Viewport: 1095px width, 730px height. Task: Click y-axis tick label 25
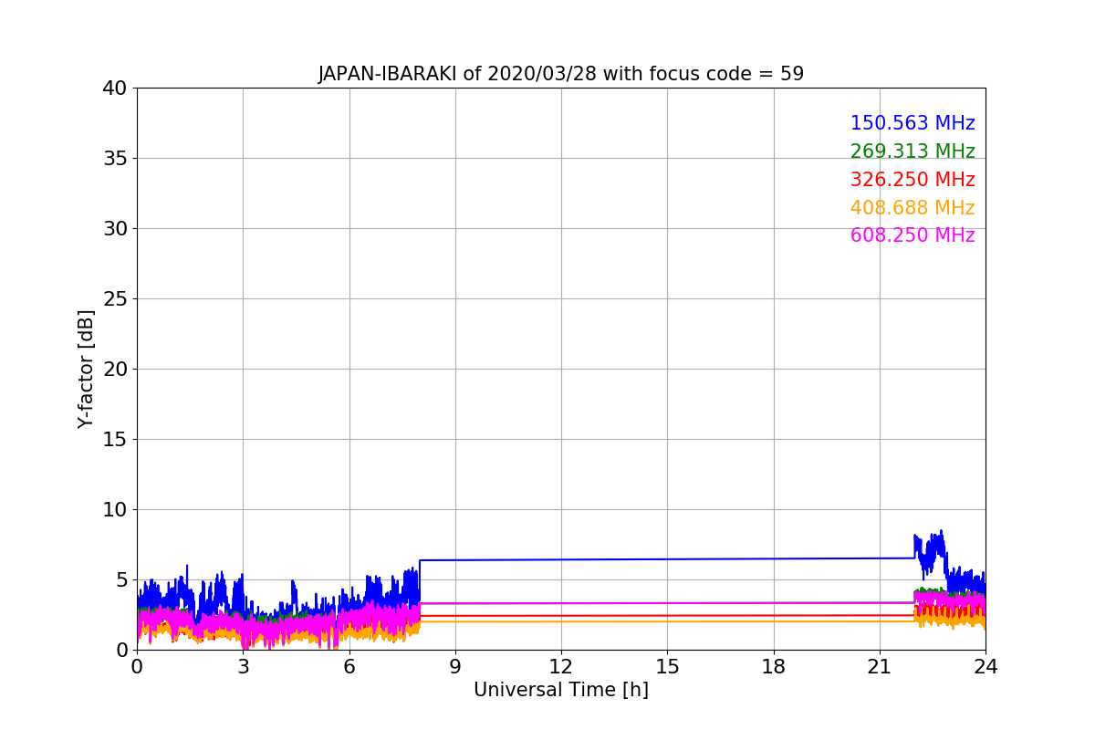[x=115, y=299]
